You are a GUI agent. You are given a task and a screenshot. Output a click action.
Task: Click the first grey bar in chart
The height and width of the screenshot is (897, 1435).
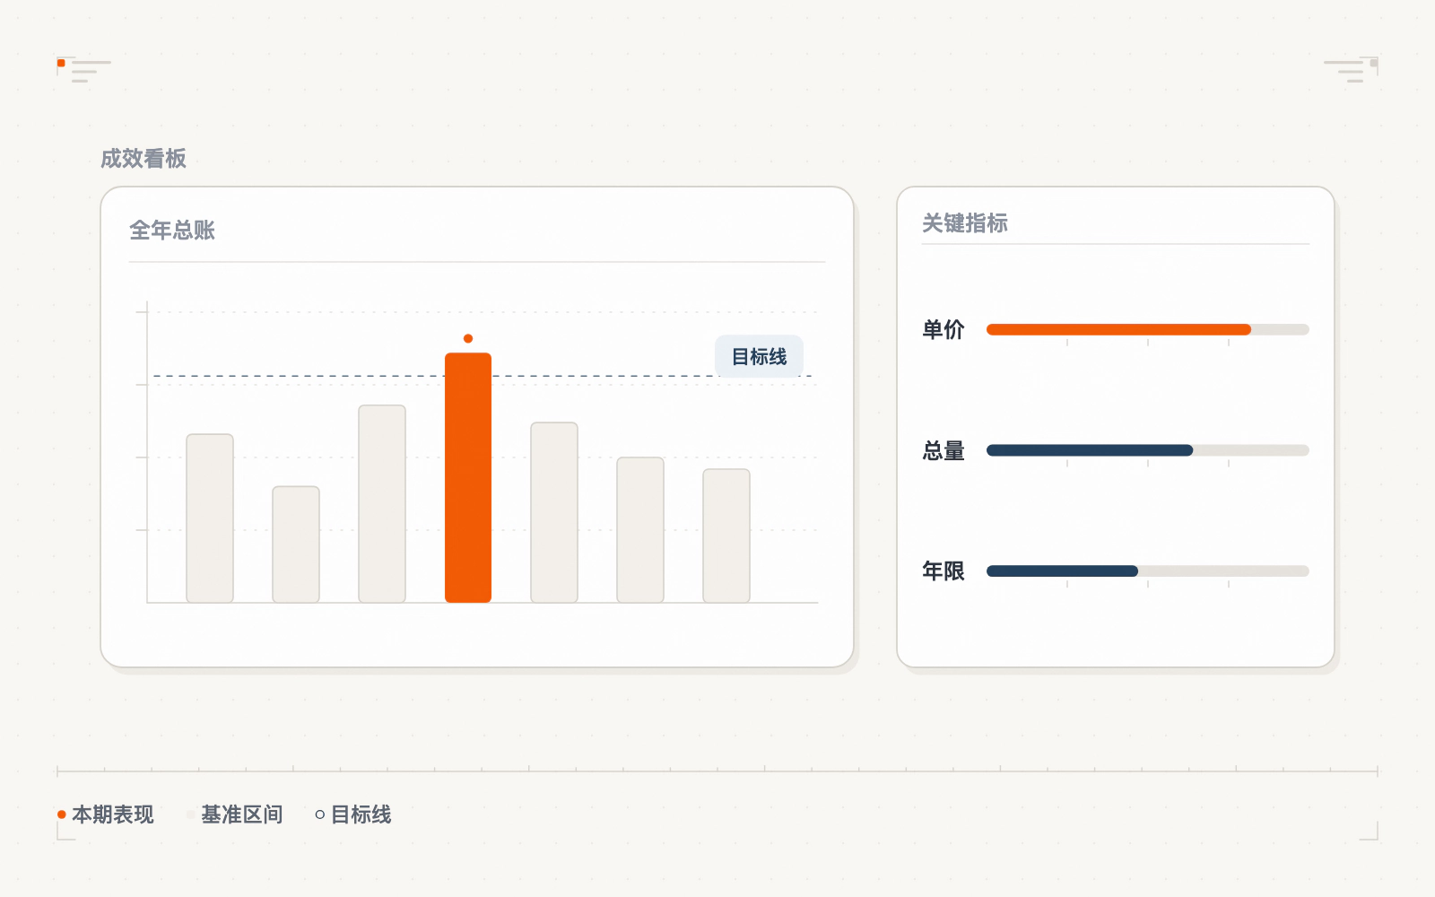click(x=210, y=518)
